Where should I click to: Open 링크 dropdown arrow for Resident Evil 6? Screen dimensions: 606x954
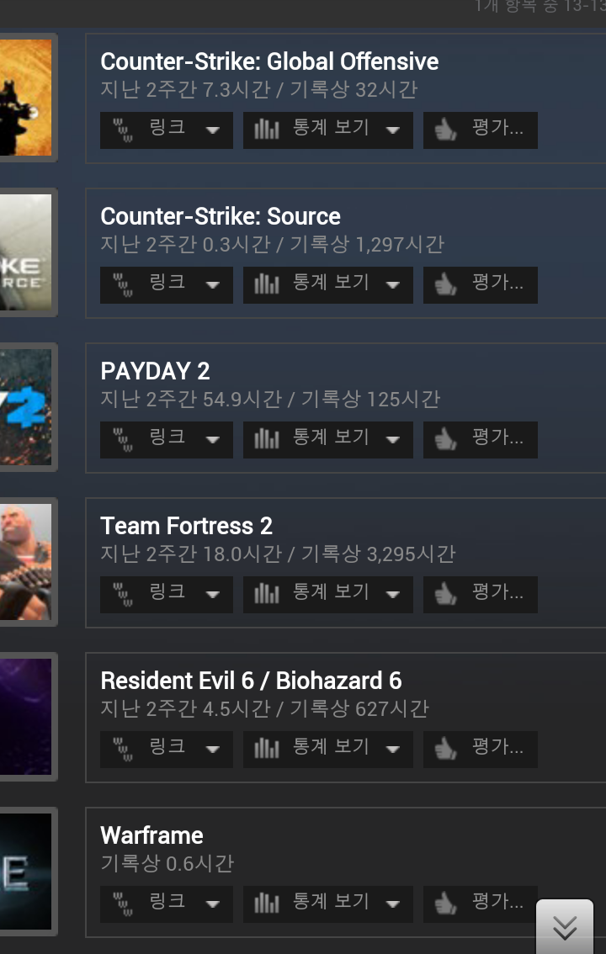point(212,750)
